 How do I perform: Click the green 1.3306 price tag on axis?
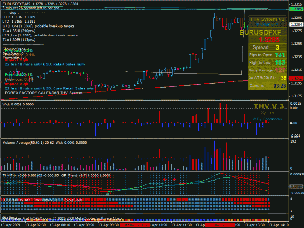coord(296,9)
